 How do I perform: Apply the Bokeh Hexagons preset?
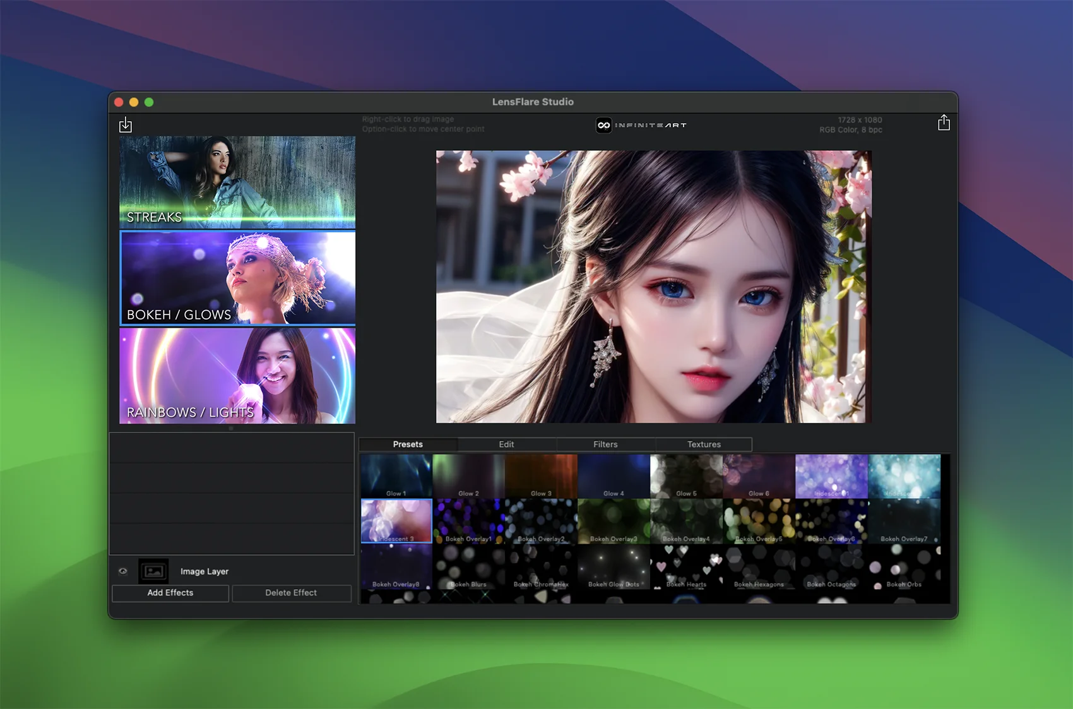759,566
